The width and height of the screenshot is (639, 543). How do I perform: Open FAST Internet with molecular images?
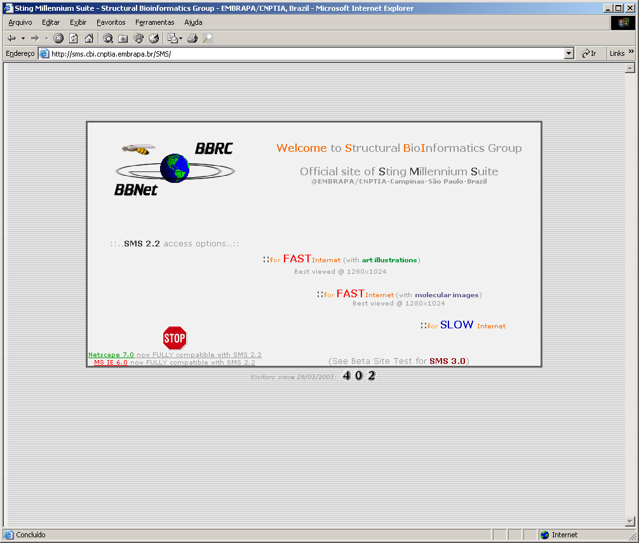click(400, 294)
